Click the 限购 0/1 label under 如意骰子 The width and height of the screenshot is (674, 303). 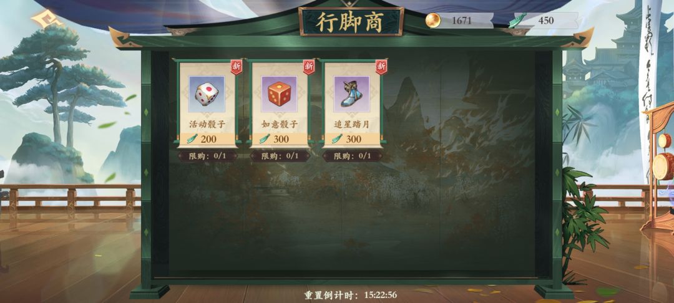[x=280, y=156]
